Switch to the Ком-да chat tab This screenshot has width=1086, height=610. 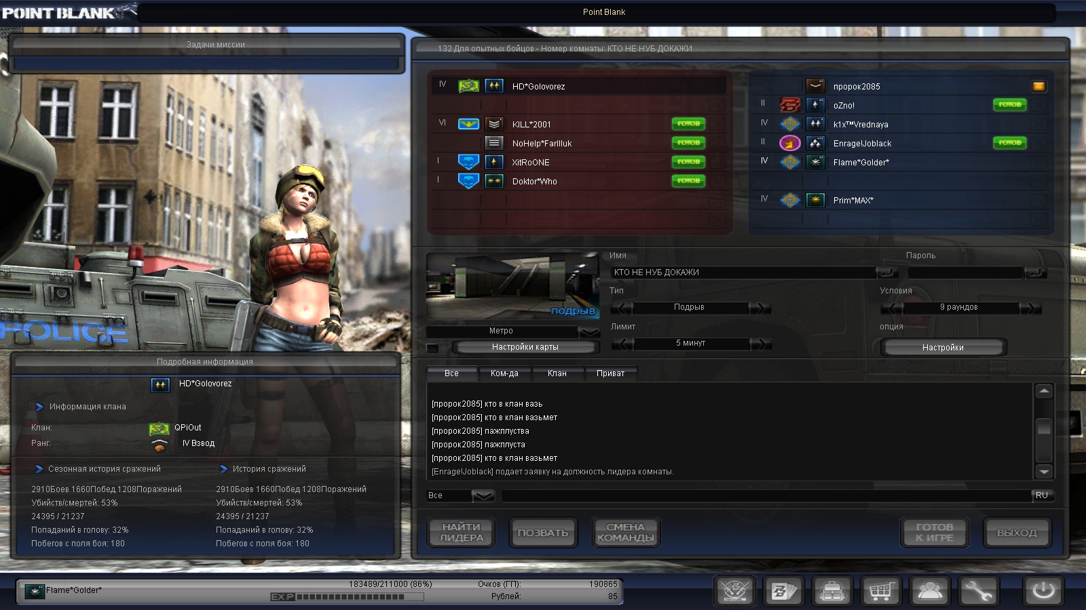click(x=504, y=373)
